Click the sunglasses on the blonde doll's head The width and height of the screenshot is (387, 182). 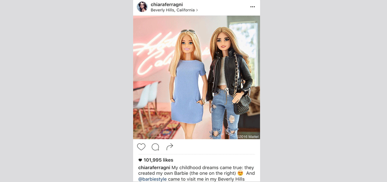point(188,31)
